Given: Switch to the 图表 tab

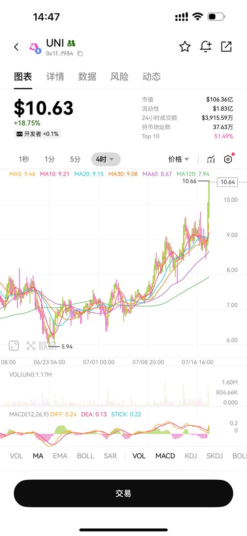Looking at the screenshot, I should click(x=23, y=76).
